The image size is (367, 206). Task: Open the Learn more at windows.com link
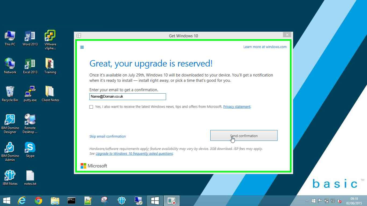coord(265,47)
